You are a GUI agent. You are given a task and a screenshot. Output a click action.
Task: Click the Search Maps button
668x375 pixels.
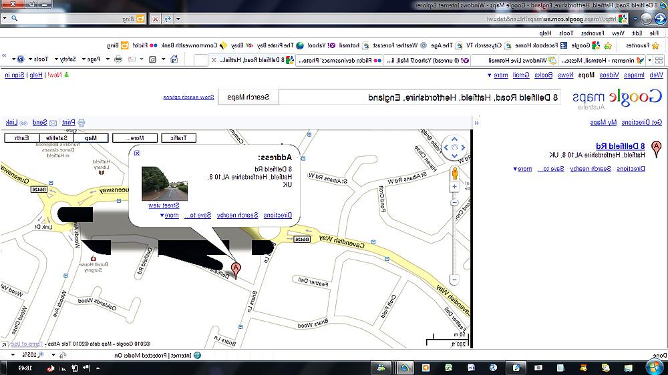248,97
